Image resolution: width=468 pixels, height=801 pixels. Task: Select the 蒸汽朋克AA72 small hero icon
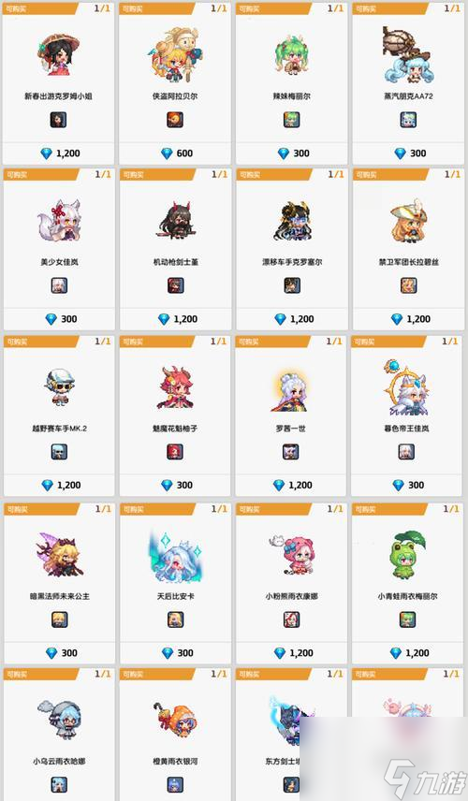pyautogui.click(x=408, y=120)
